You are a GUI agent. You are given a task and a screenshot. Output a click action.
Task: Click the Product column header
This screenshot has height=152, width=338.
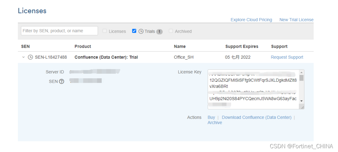click(83, 47)
